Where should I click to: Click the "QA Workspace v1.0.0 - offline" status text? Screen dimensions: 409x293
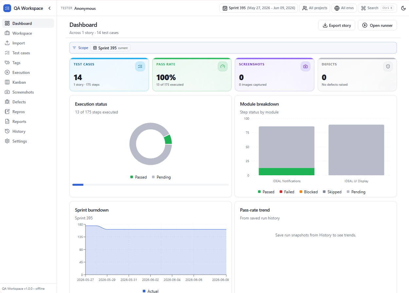tap(23, 289)
